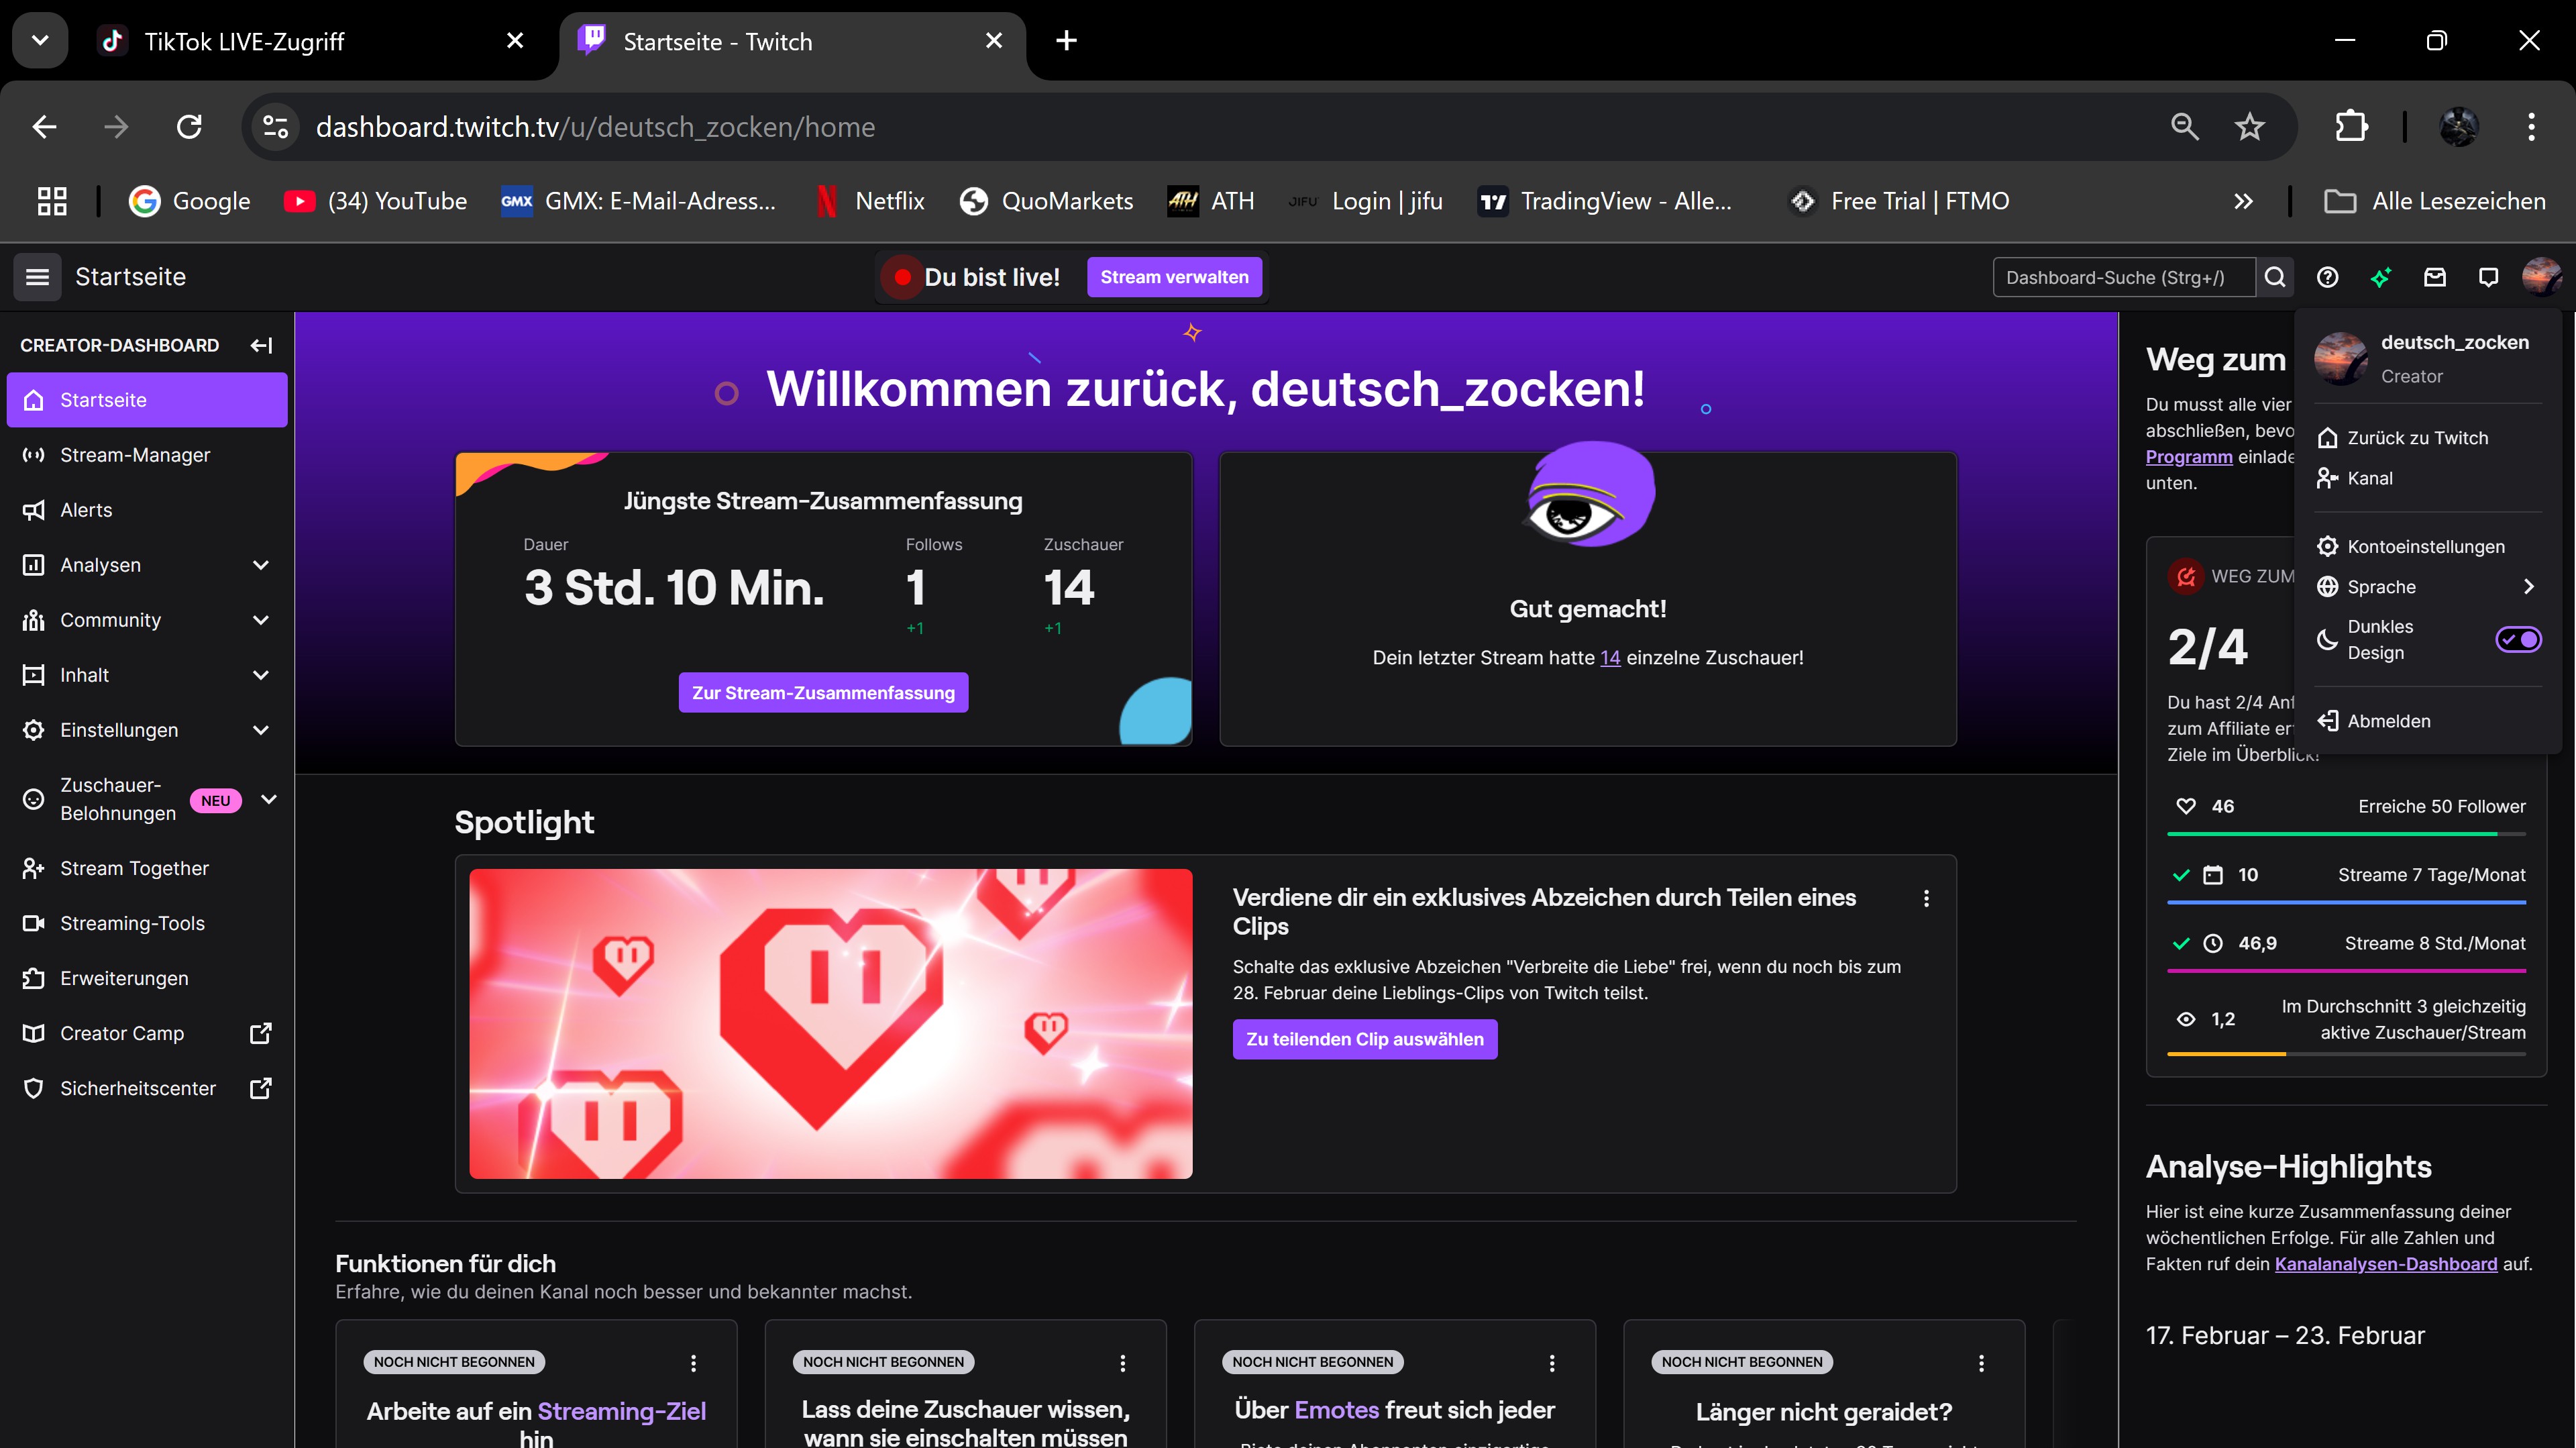Open the Kanalanalysen-Dashboard link
The image size is (2576, 1448).
pyautogui.click(x=2385, y=1264)
